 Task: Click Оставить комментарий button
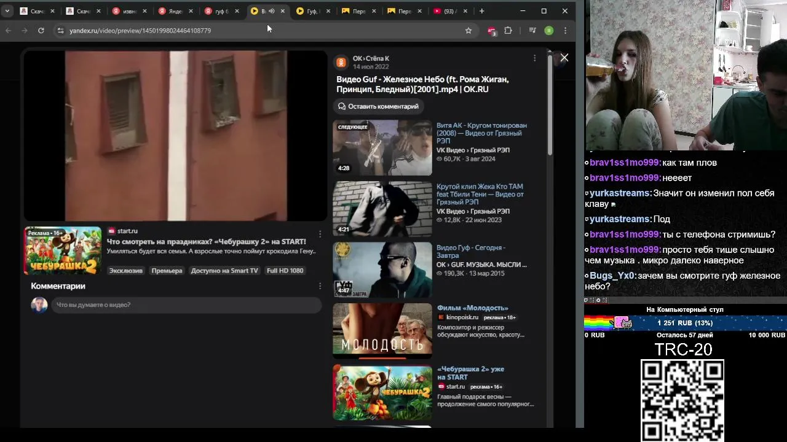click(x=378, y=106)
